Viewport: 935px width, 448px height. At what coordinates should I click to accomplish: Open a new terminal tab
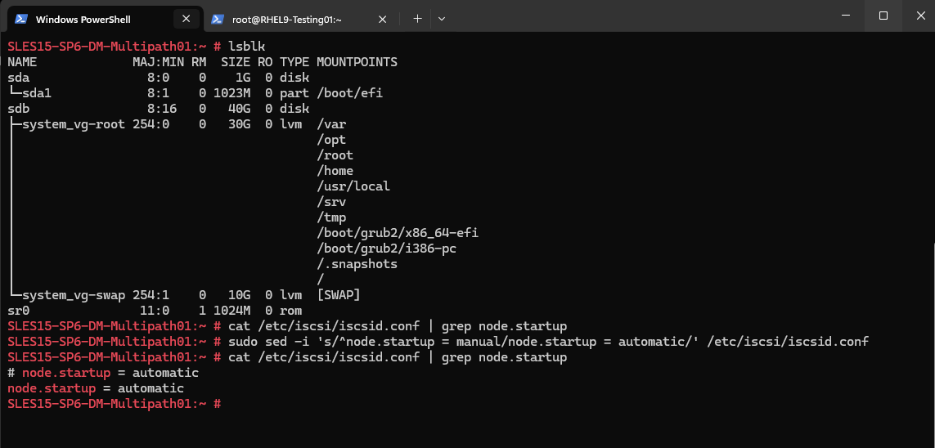coord(417,19)
